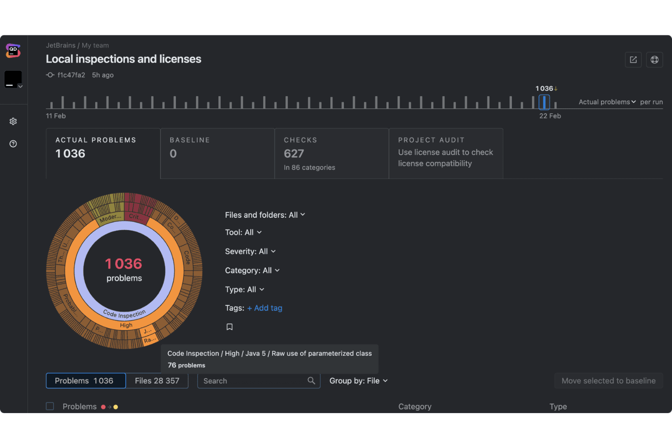
Task: Click the bookmark icon below Tags
Action: [x=230, y=327]
